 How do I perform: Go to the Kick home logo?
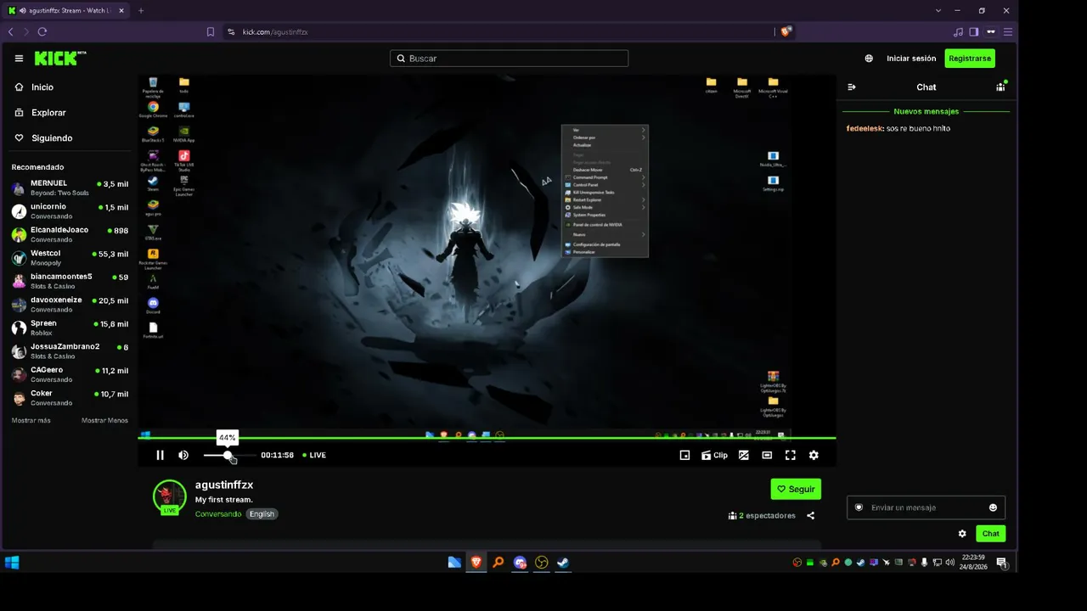click(60, 58)
